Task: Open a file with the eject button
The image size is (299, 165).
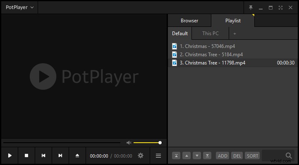Action: 77,155
